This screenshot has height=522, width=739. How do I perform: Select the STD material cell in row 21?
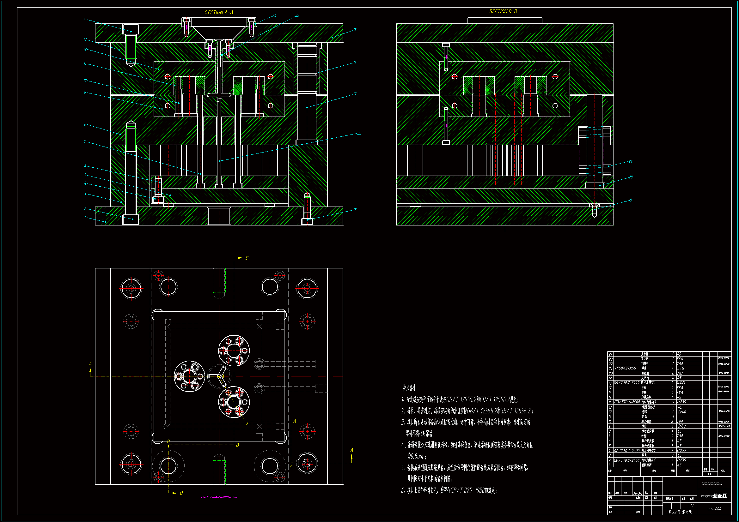click(x=681, y=368)
